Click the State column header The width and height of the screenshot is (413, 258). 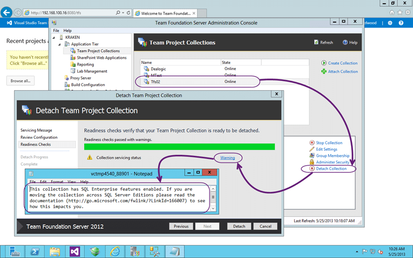(x=241, y=62)
